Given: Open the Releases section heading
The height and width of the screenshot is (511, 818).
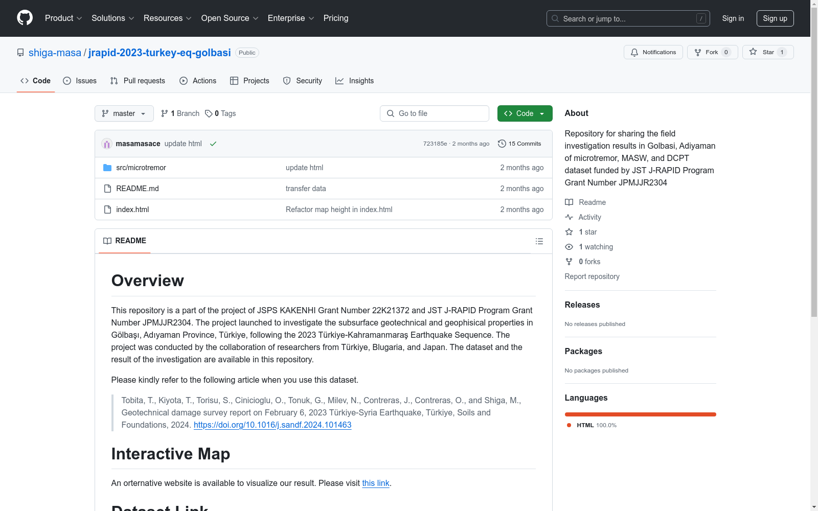Looking at the screenshot, I should [582, 305].
